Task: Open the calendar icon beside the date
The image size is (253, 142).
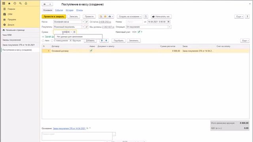Action: (168, 22)
